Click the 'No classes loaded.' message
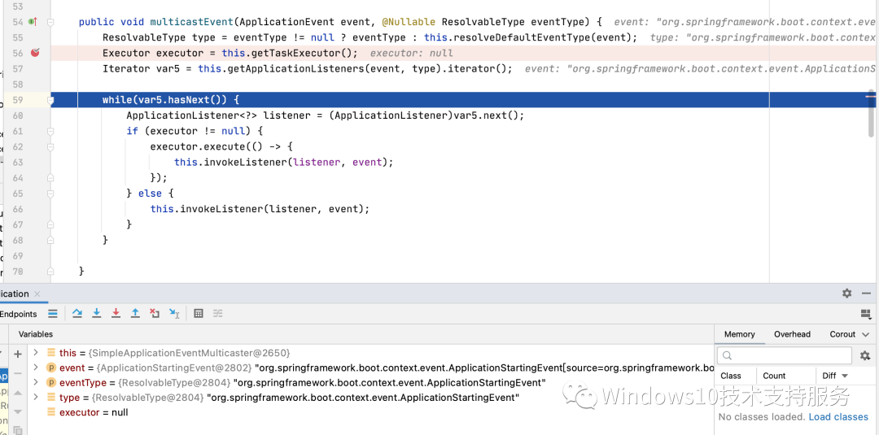The image size is (879, 435). click(762, 416)
